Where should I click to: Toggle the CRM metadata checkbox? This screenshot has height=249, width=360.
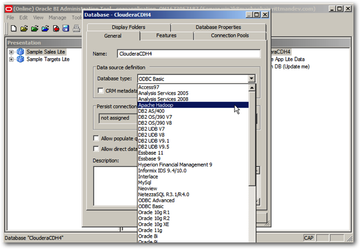[100, 91]
